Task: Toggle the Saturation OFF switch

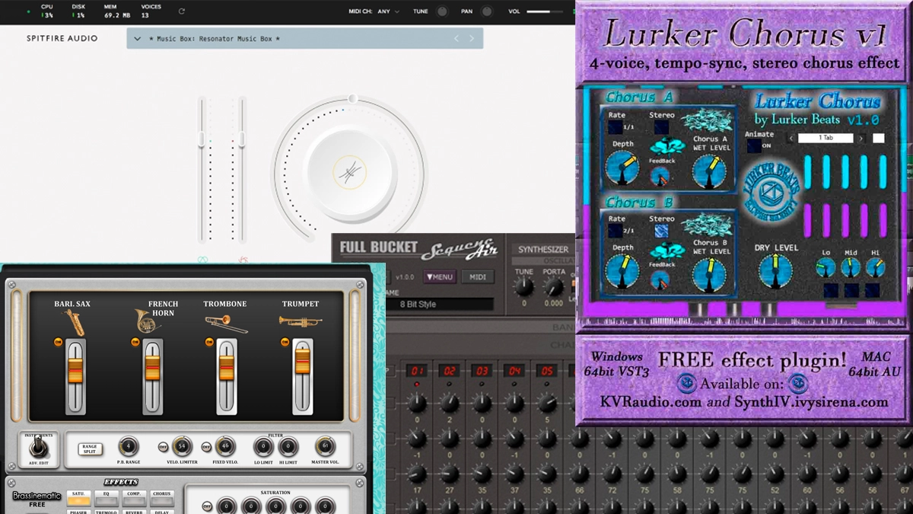Action: tap(206, 506)
